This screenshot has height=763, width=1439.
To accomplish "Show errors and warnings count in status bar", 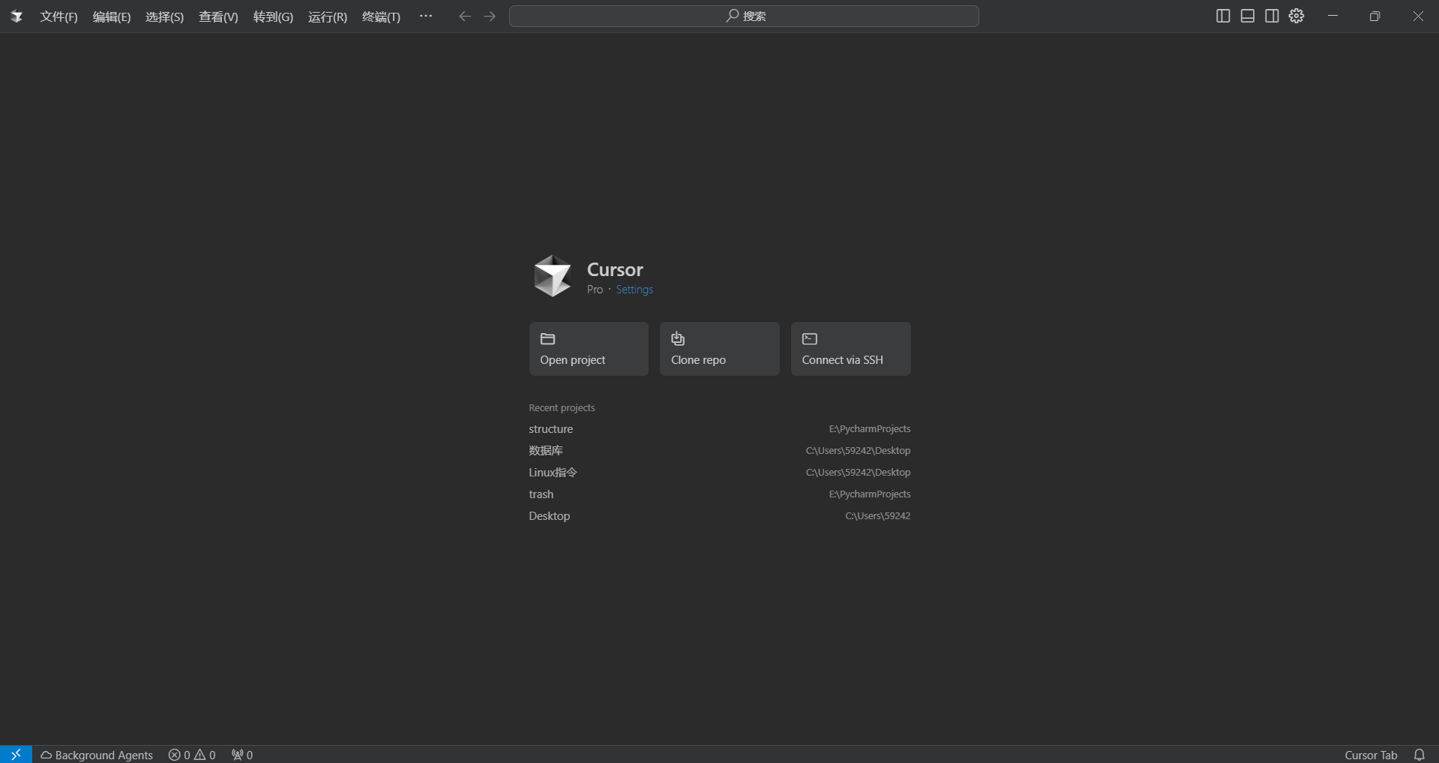I will (x=192, y=755).
